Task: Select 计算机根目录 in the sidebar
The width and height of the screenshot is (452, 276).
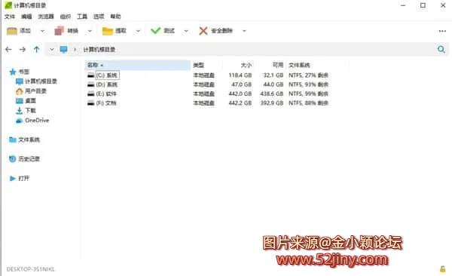Action: (x=41, y=81)
